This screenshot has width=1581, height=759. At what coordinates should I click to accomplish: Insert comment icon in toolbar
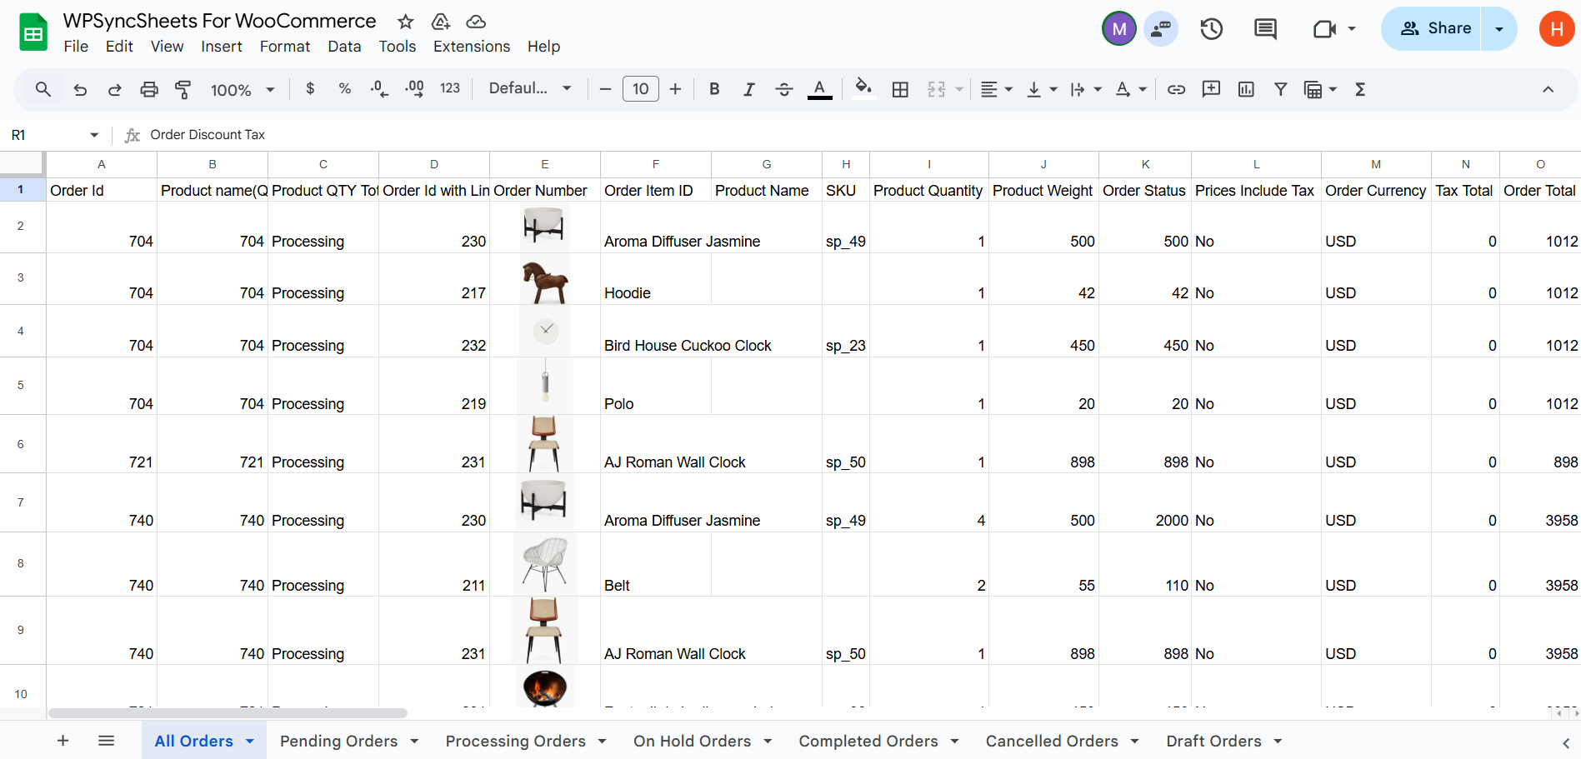(1211, 89)
